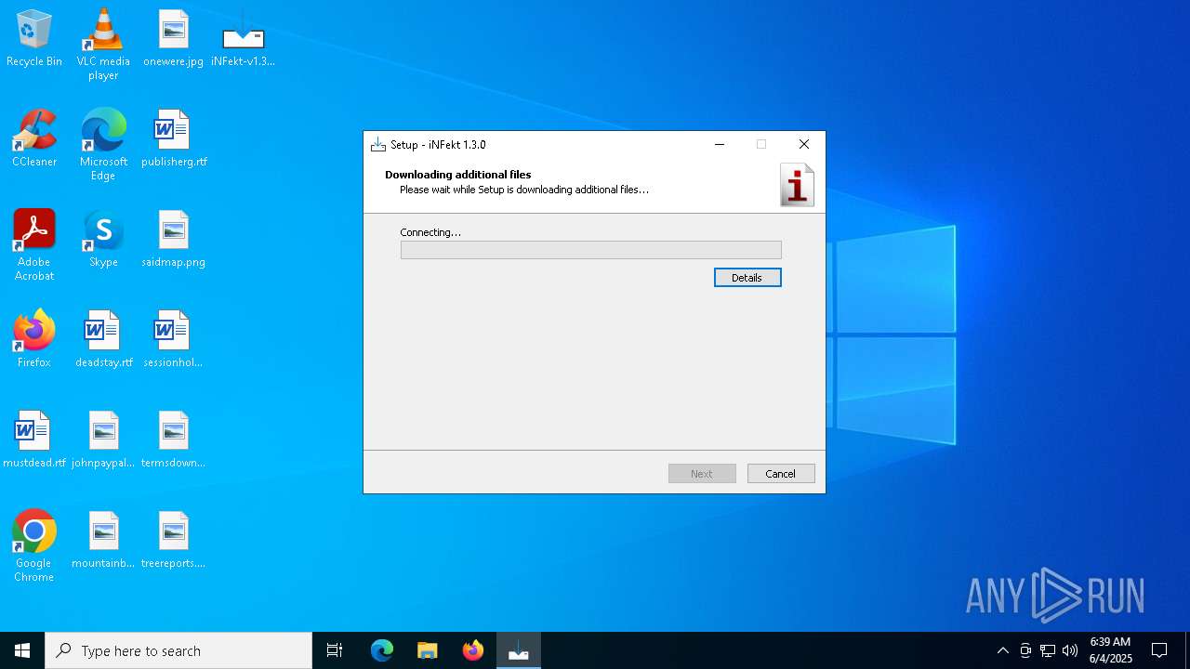Select the Google Chrome desktop shortcut

(x=34, y=545)
